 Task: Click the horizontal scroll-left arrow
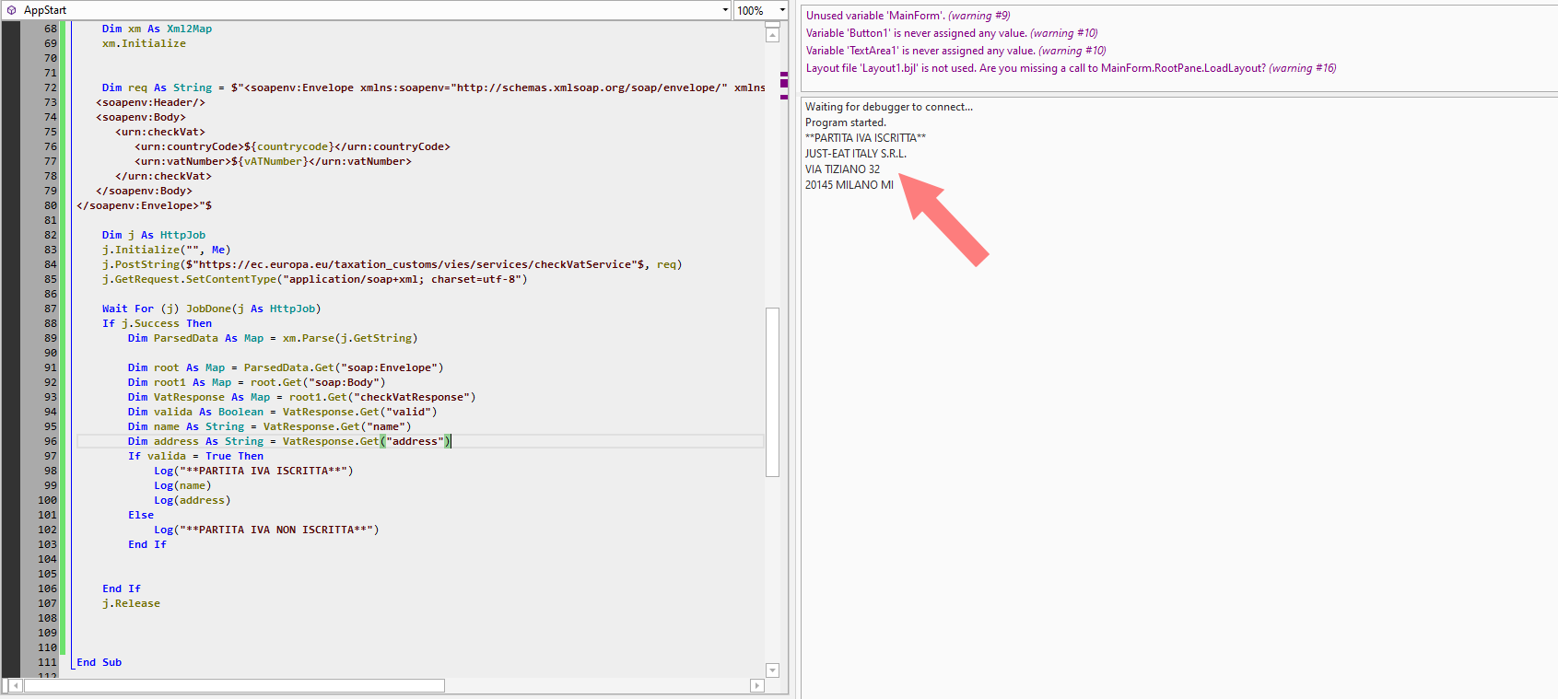[16, 686]
